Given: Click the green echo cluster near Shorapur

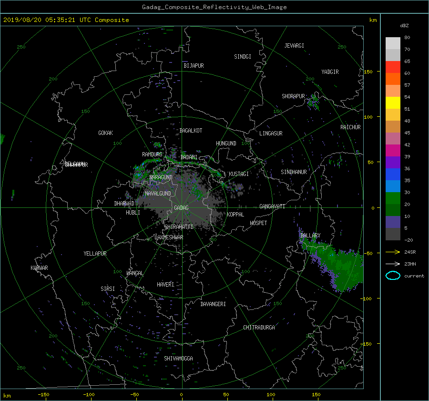Looking at the screenshot, I should (x=313, y=102).
